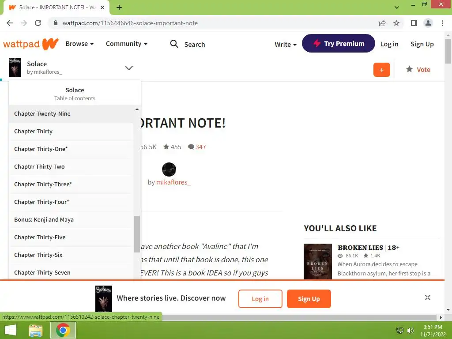
Task: Dismiss the bottom sign-up banner
Action: point(427,298)
